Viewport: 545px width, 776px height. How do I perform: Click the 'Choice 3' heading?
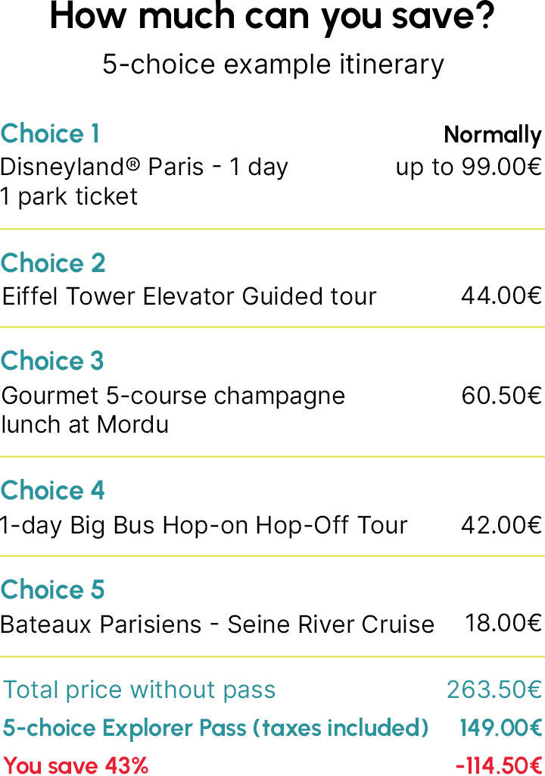(52, 361)
